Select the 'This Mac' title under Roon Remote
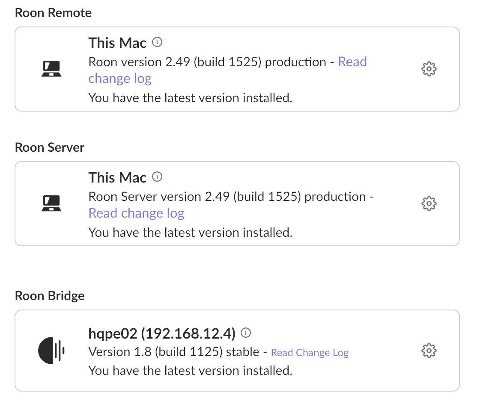Image resolution: width=477 pixels, height=401 pixels. [x=117, y=43]
